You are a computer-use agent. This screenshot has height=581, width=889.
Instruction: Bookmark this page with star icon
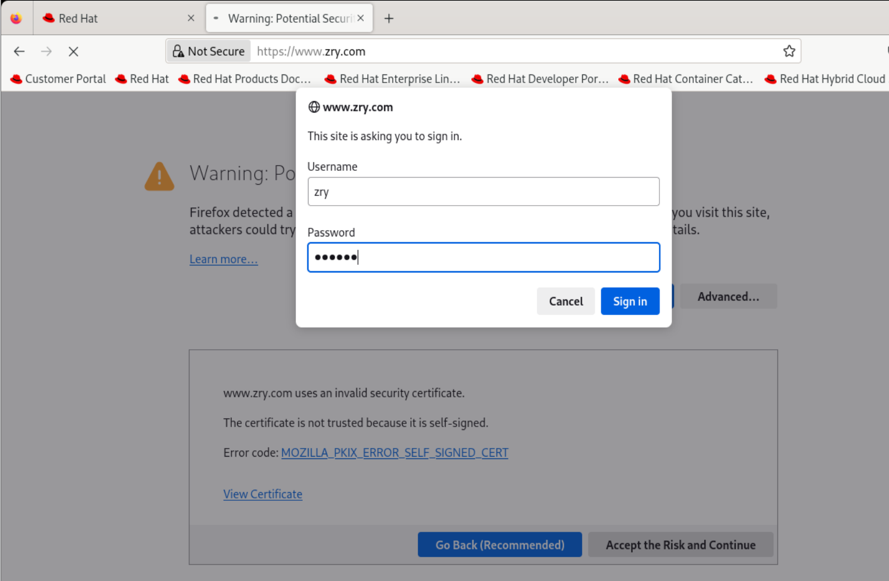pos(788,51)
